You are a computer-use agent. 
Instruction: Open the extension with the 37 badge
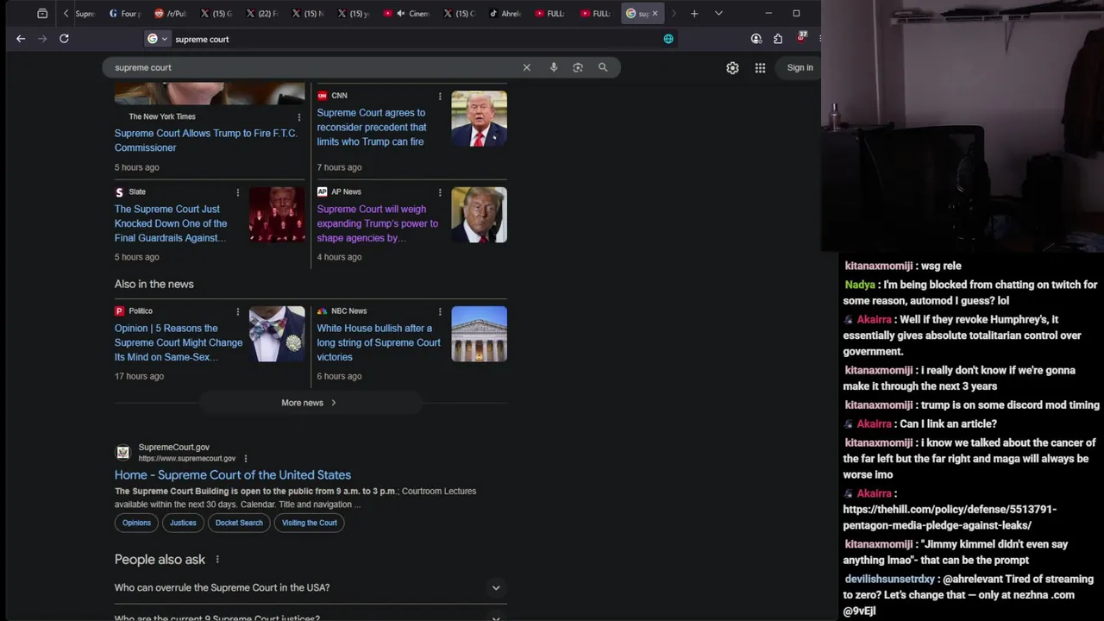point(801,38)
